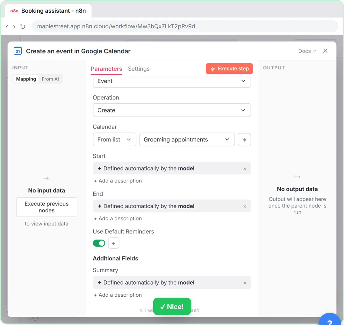This screenshot has height=325, width=344.
Task: Open the Event resource dropdown
Action: pos(172,81)
